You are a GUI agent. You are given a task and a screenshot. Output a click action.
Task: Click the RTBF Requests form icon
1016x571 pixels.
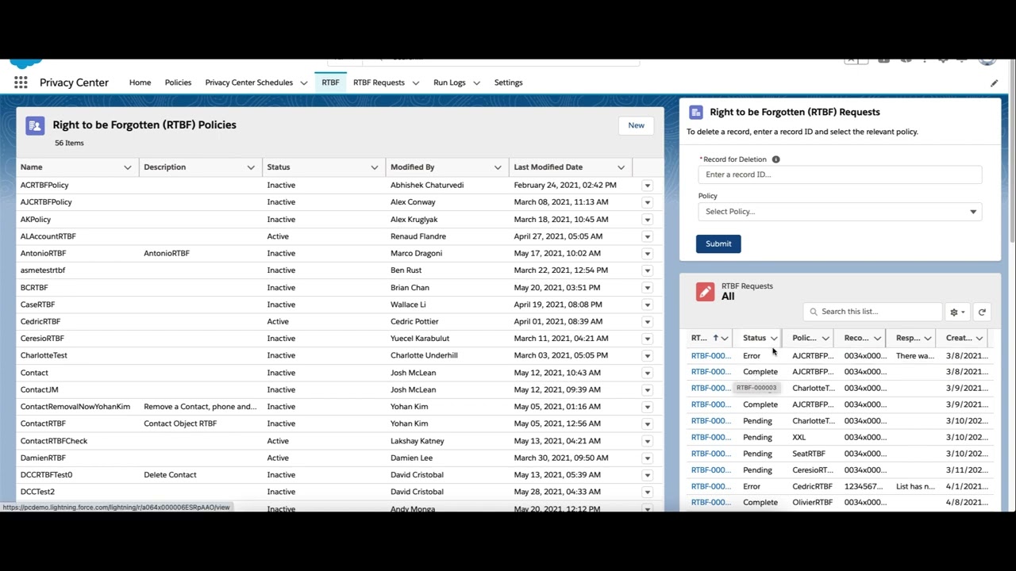coord(696,113)
